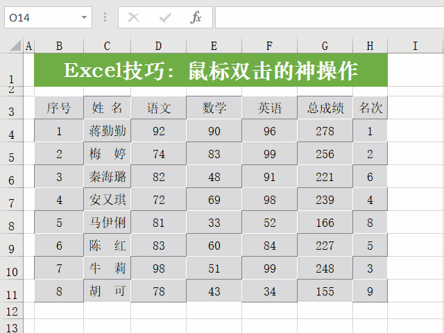Click the Insert Function fx icon

[x=196, y=17]
